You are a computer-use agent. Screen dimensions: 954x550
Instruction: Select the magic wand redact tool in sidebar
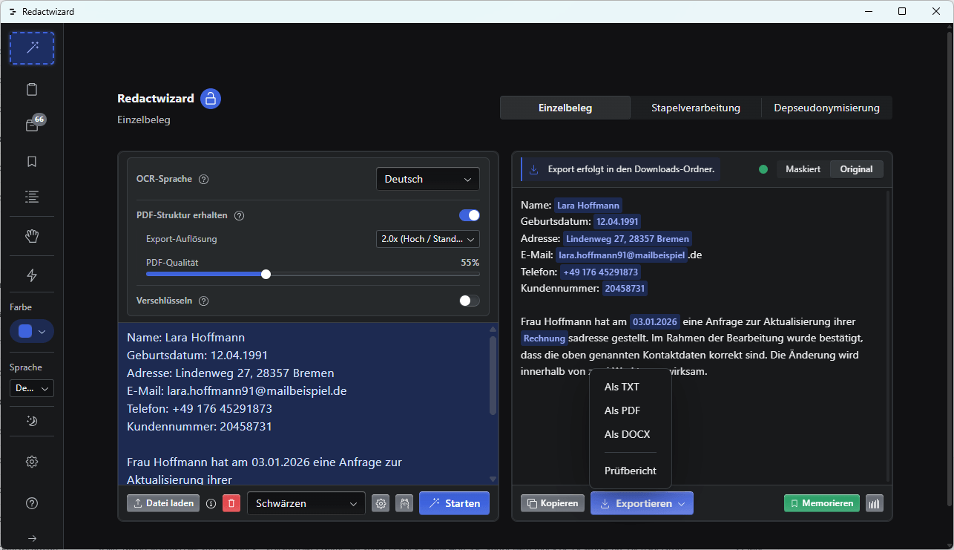[32, 48]
